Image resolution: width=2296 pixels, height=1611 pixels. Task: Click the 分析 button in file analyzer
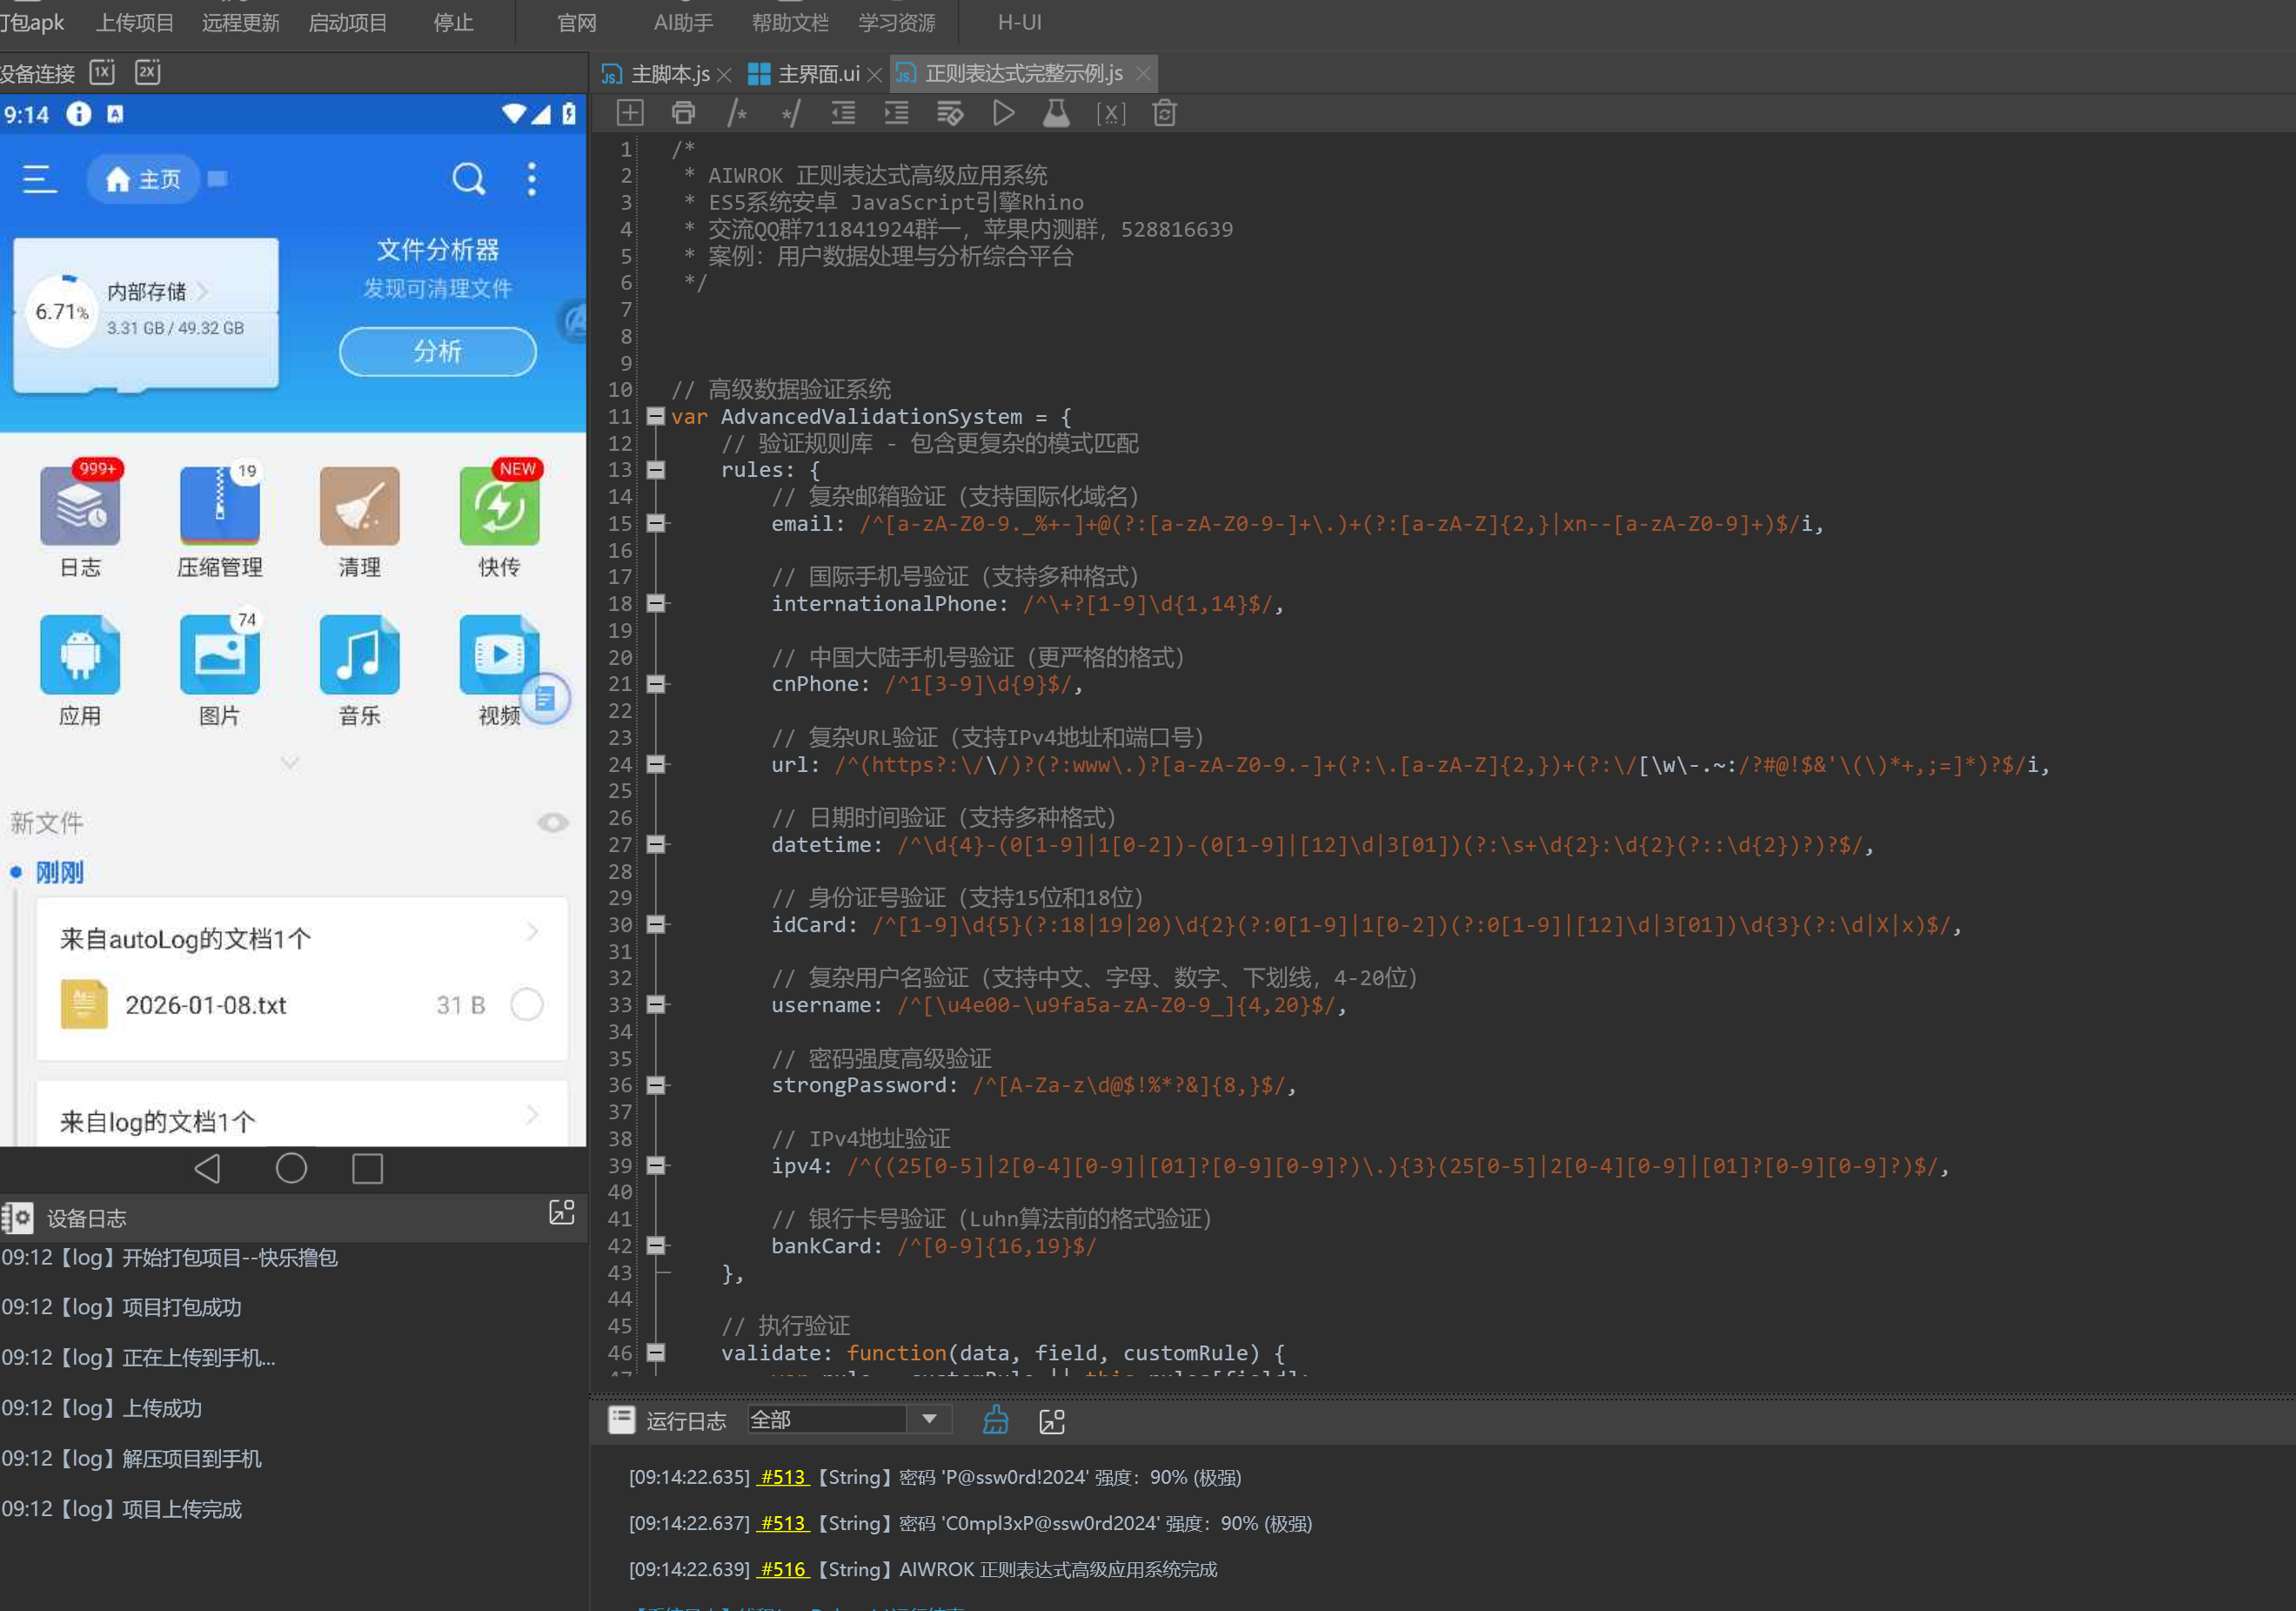coord(437,352)
